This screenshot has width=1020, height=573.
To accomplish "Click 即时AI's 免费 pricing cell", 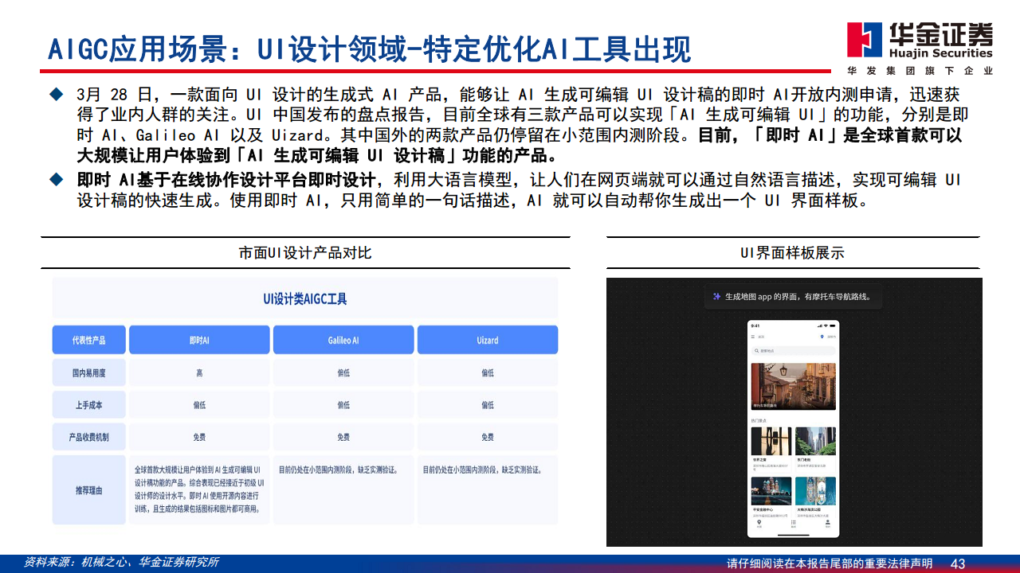I will [199, 437].
